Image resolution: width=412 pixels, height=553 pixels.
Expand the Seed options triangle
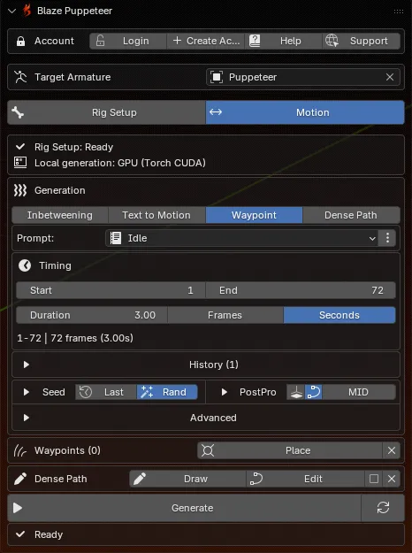coord(26,392)
